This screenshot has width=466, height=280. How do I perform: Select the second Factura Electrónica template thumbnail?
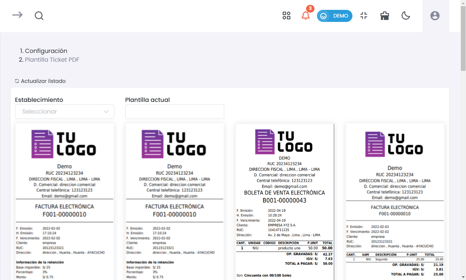click(175, 201)
